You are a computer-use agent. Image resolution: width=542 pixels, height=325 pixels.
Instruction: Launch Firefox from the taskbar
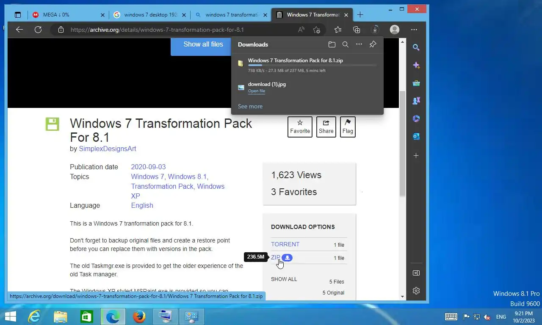point(139,316)
